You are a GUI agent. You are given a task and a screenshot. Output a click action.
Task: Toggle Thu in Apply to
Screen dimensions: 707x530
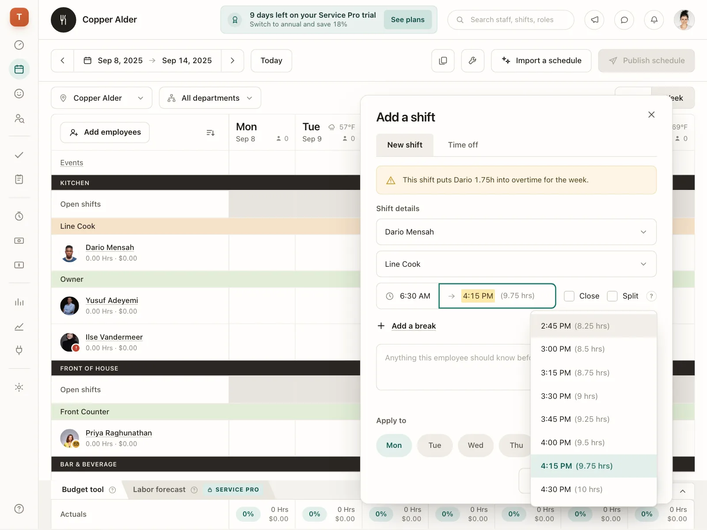515,445
